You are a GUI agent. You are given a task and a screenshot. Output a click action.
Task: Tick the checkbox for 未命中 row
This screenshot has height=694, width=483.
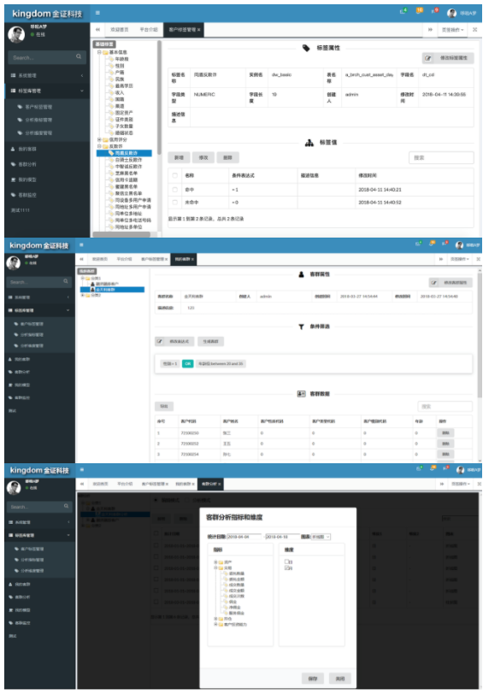[x=175, y=203]
